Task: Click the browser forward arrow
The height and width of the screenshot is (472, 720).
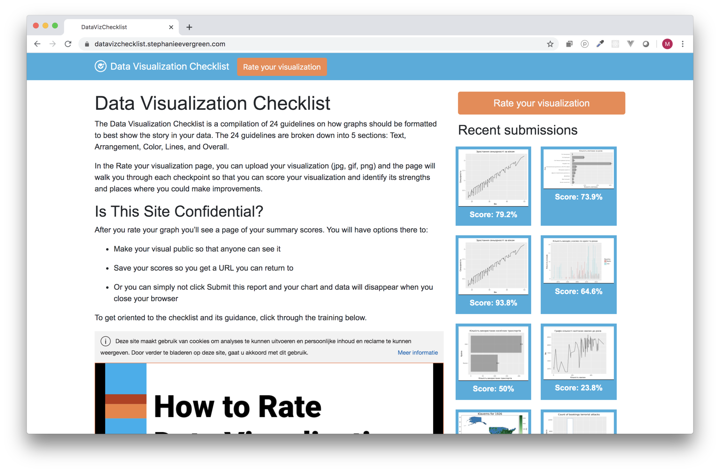Action: coord(53,44)
